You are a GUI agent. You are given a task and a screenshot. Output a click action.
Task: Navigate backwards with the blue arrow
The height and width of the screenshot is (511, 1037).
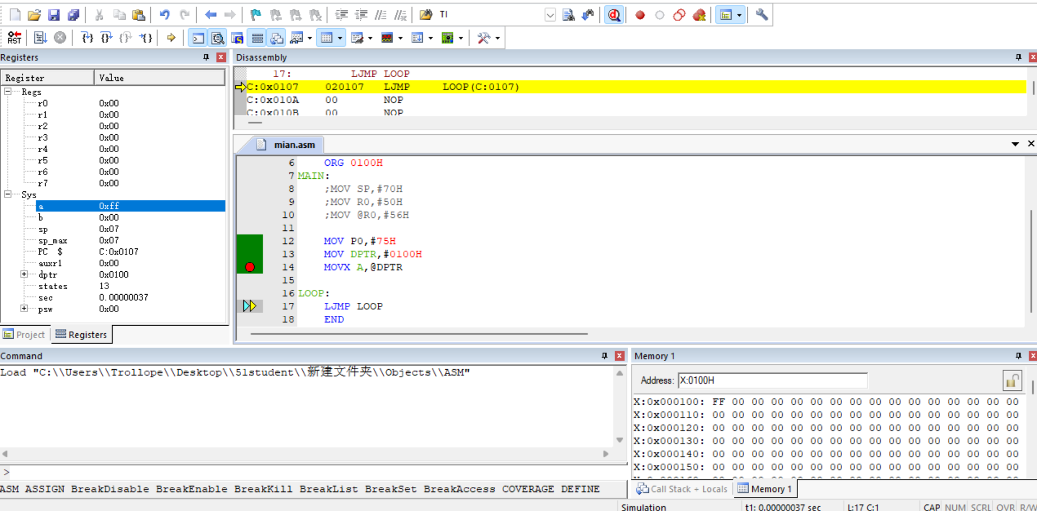[211, 15]
